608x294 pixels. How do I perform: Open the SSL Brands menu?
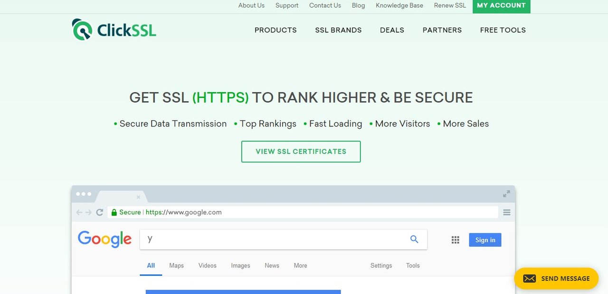click(x=338, y=30)
